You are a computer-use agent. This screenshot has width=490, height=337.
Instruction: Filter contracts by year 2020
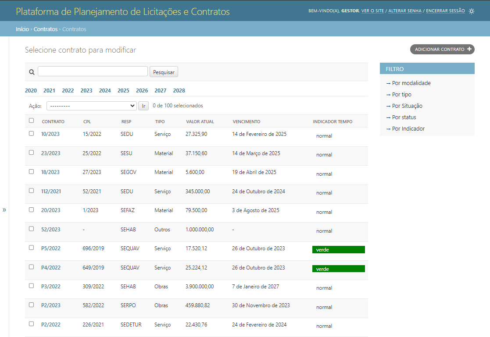[31, 91]
